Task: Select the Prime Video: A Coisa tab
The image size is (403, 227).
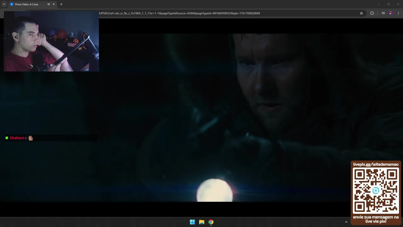Action: pos(32,4)
